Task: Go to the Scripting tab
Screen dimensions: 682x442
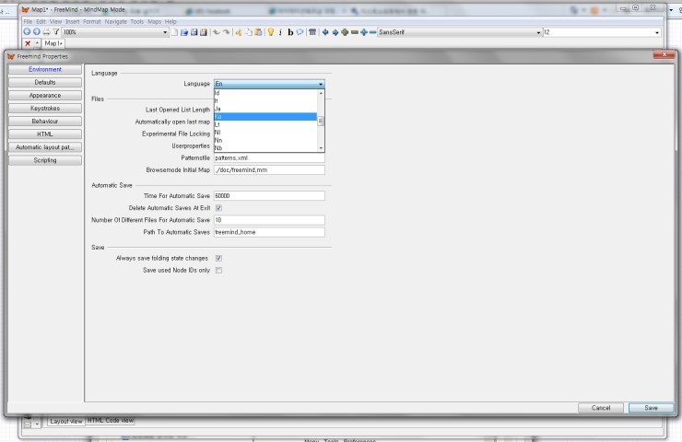Action: click(x=44, y=159)
